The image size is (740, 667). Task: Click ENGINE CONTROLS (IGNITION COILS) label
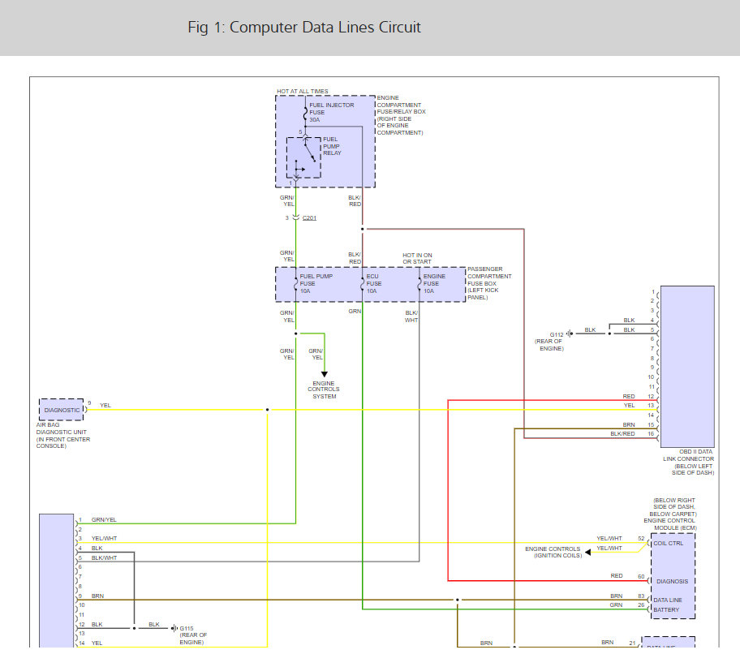(x=553, y=553)
